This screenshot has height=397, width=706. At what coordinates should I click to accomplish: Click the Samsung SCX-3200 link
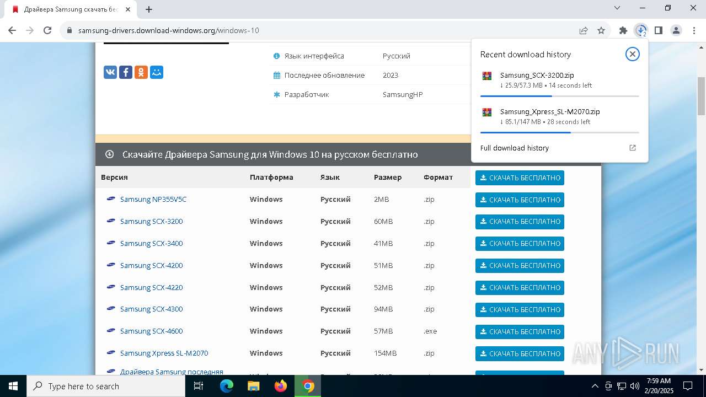[151, 221]
